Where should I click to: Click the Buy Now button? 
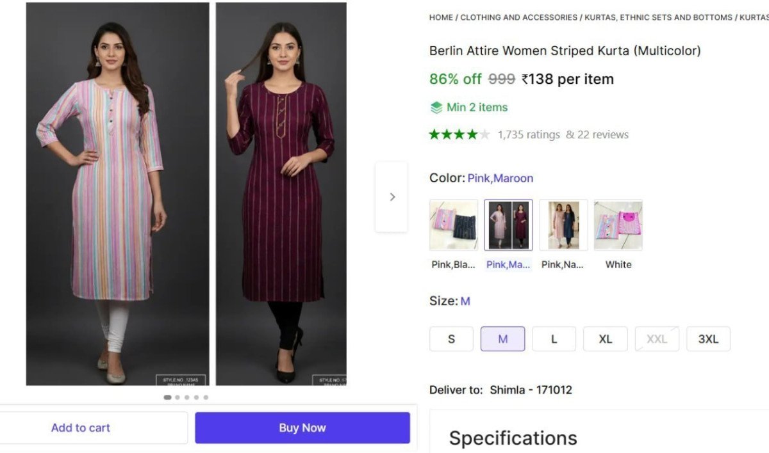pyautogui.click(x=302, y=427)
